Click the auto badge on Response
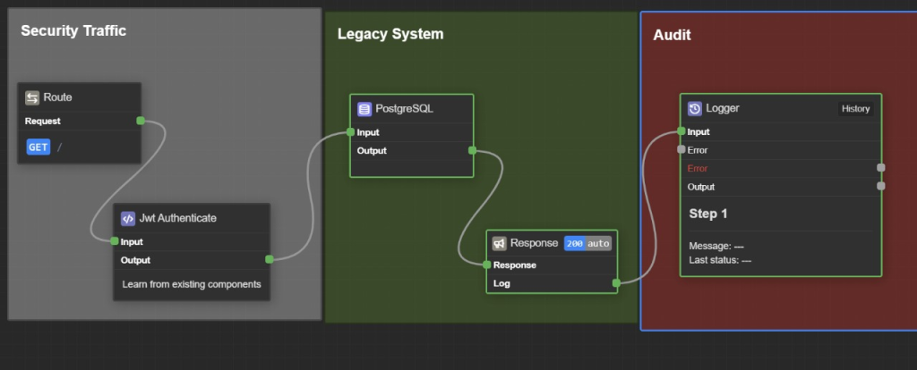The width and height of the screenshot is (917, 370). point(599,243)
